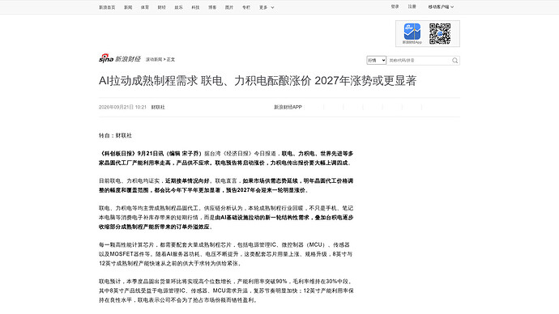
Task: Open the 财经 section
Action: 162,7
